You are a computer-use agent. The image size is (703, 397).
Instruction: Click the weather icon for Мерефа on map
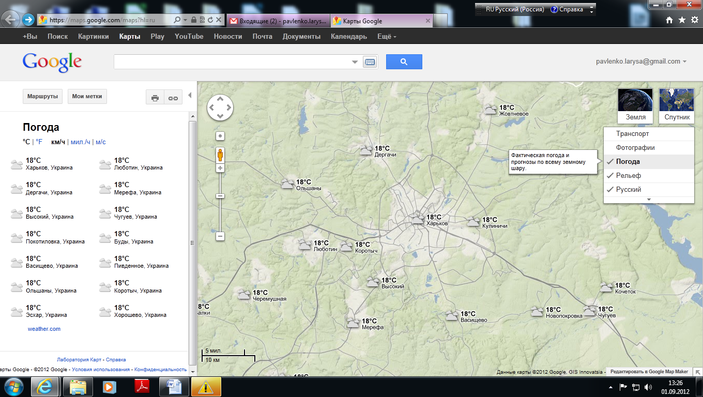[x=353, y=323]
